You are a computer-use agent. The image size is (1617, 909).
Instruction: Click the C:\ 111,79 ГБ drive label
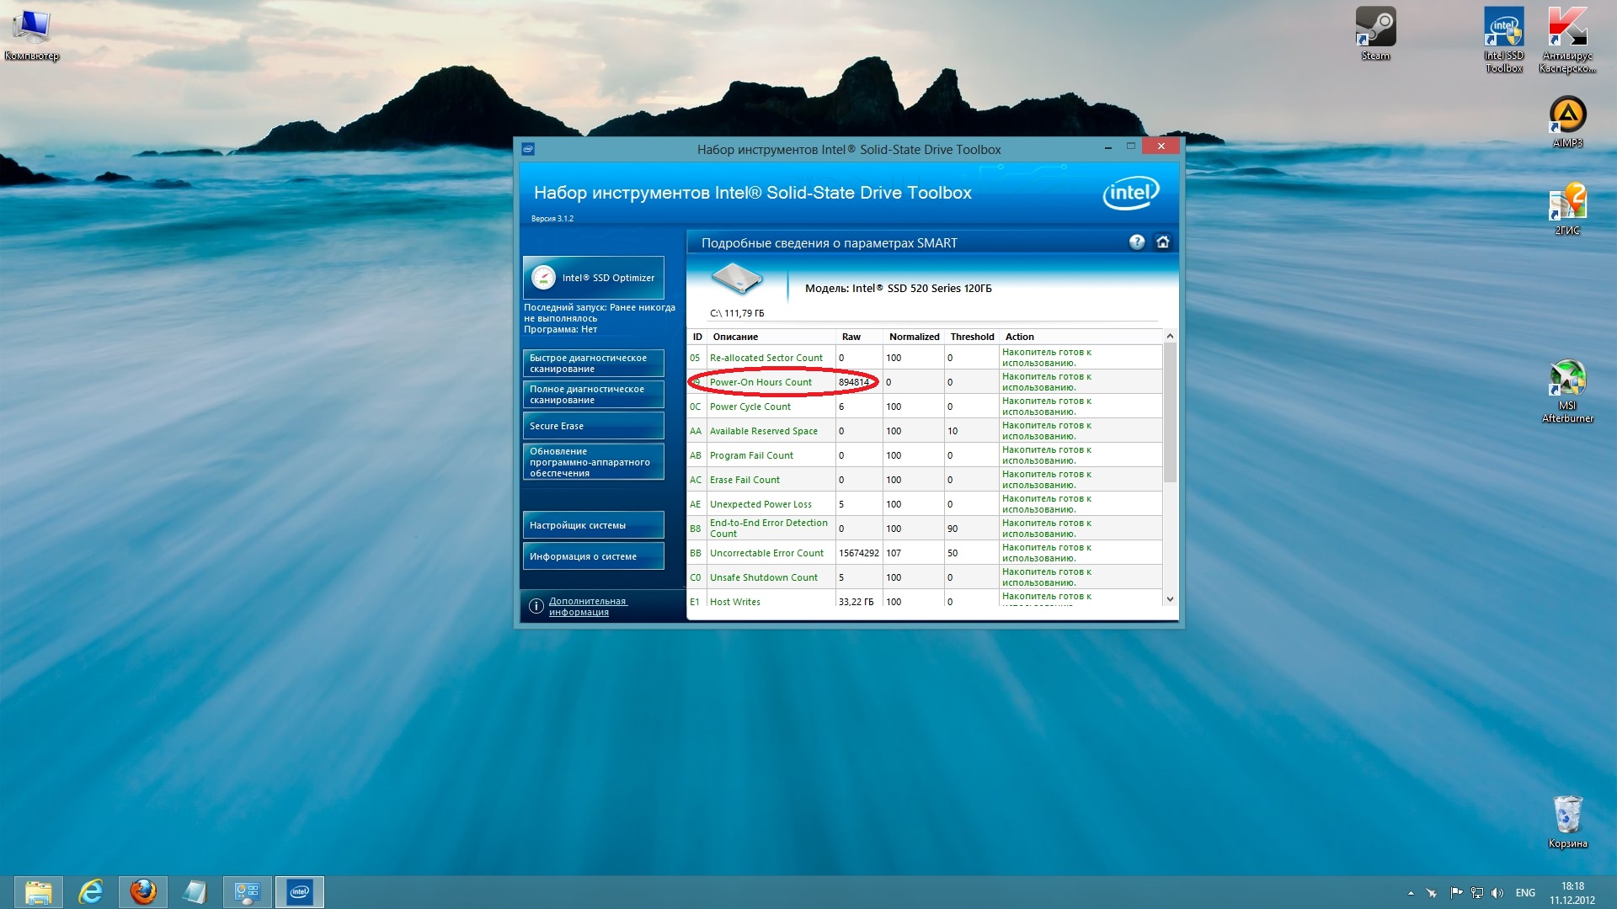tap(737, 313)
